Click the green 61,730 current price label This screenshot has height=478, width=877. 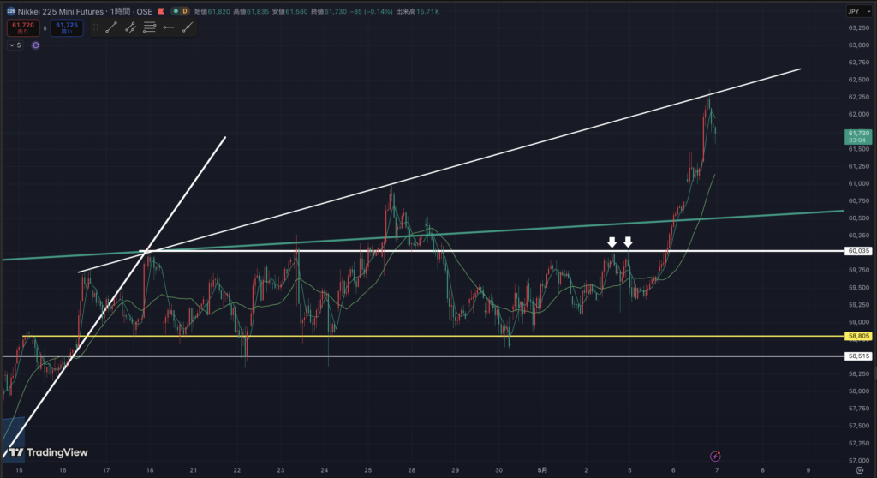point(858,136)
